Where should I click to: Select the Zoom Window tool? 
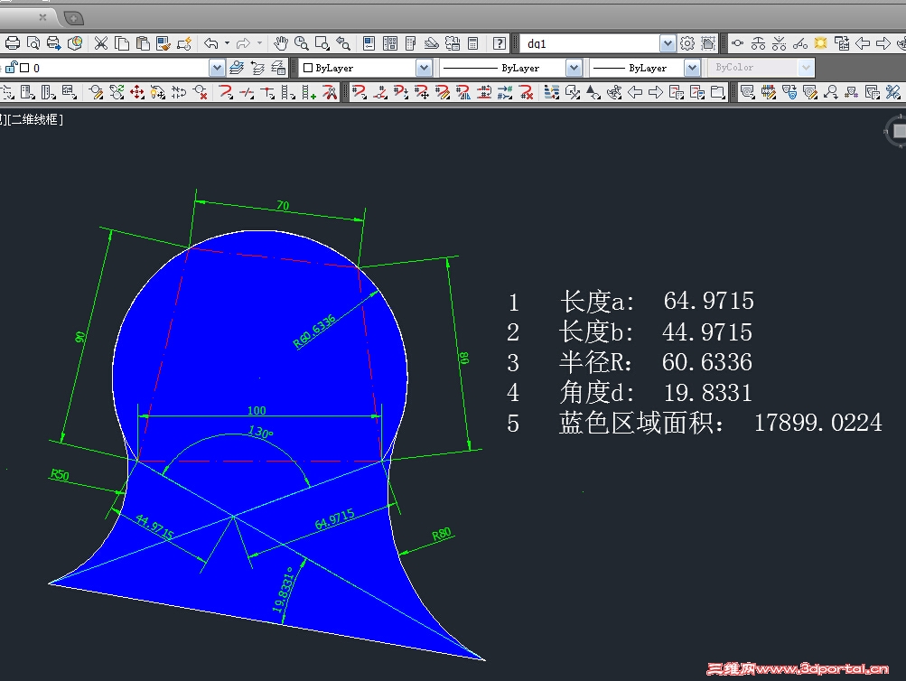[322, 43]
